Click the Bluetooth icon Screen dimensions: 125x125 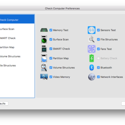[92, 68]
